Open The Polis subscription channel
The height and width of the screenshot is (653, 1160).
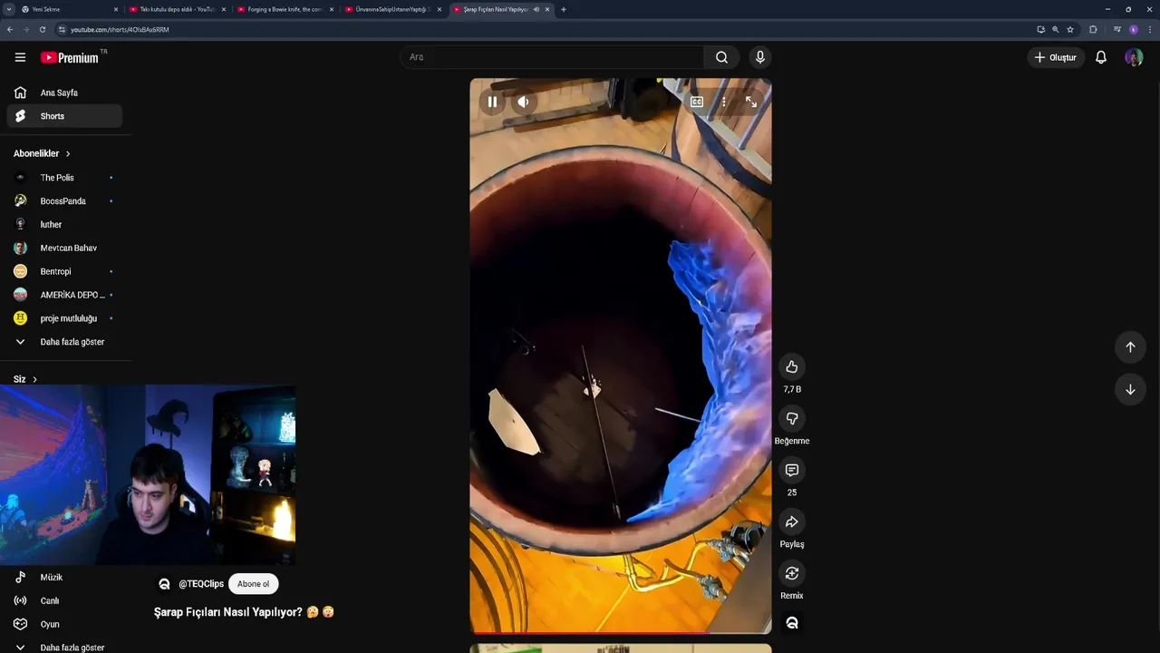click(x=64, y=178)
